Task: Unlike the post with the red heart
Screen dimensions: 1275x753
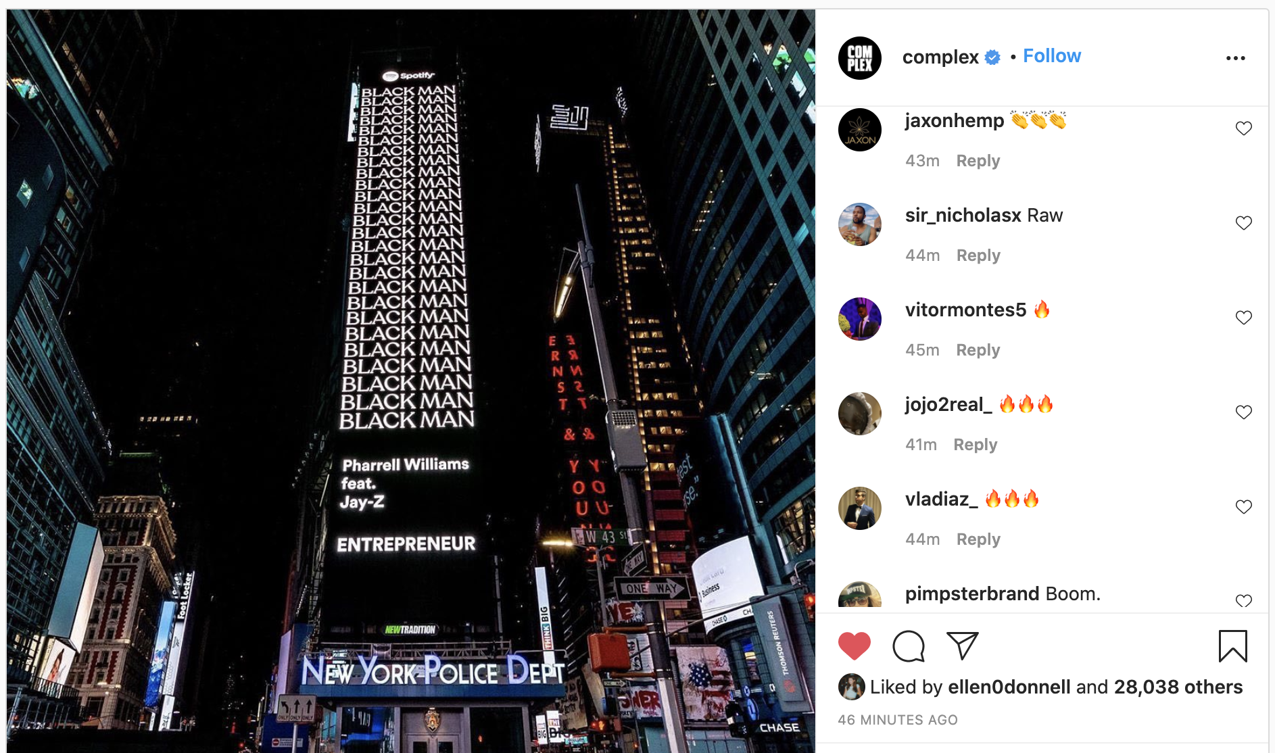Action: [x=855, y=646]
